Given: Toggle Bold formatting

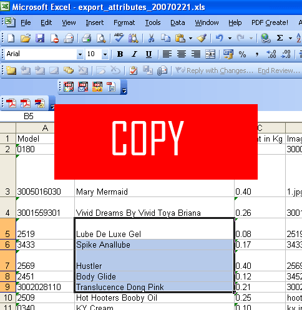Looking at the screenshot, I should point(120,54).
